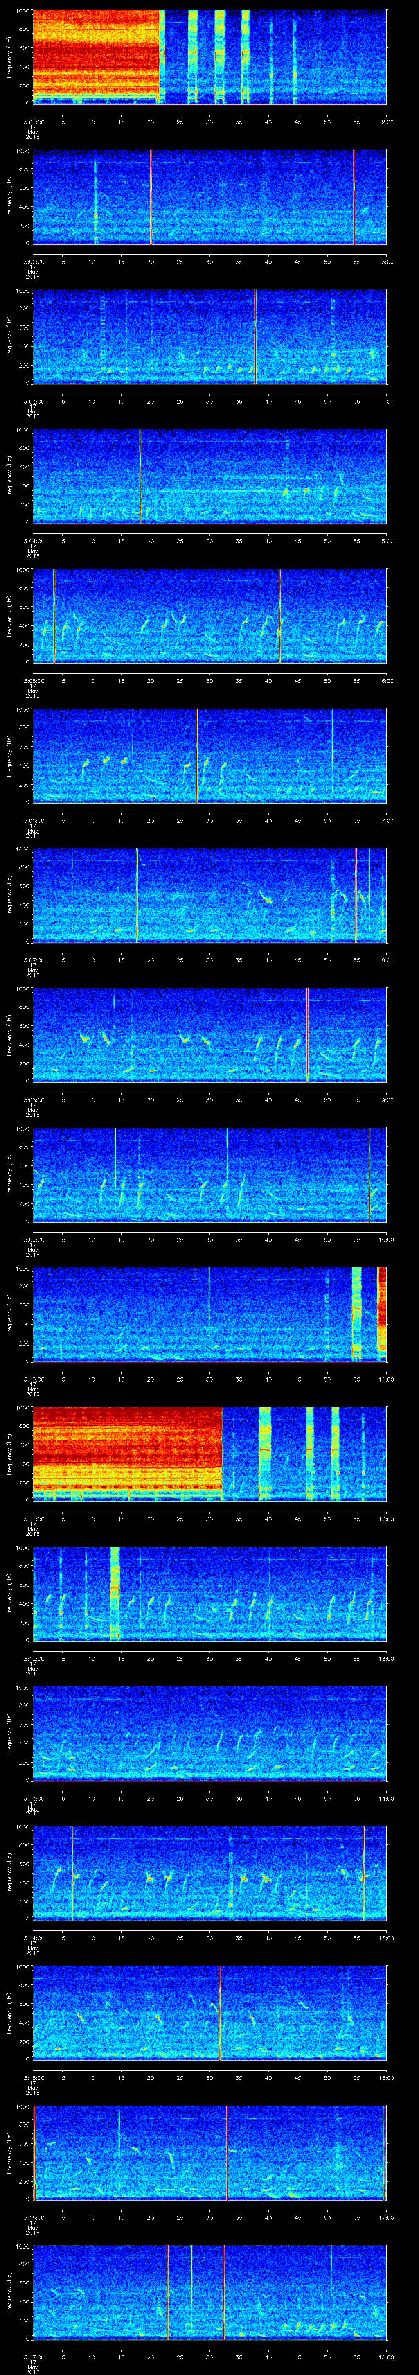Open the spectrogram panel starting at 3:17:00
The width and height of the screenshot is (419, 2375).
pyautogui.click(x=210, y=2292)
